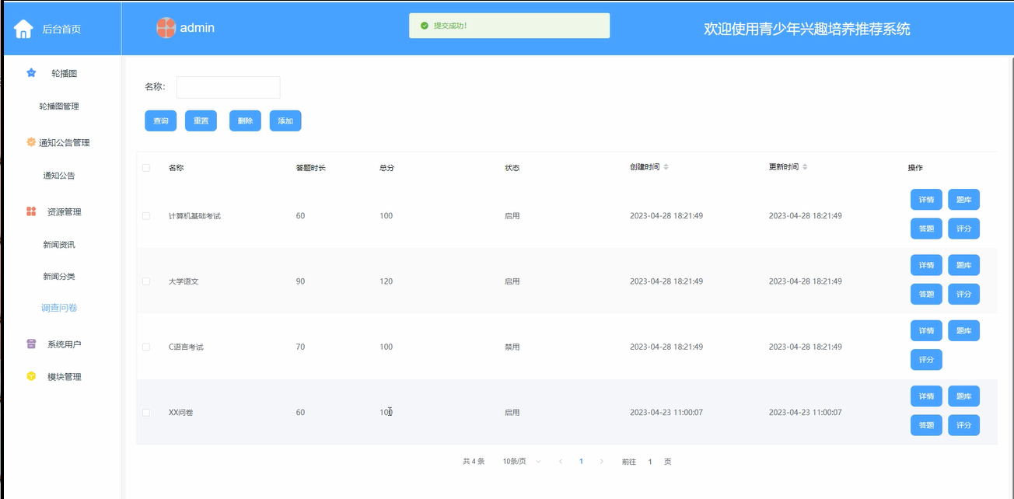Click 评分 for C语言考试
The height and width of the screenshot is (499, 1014).
tap(926, 359)
